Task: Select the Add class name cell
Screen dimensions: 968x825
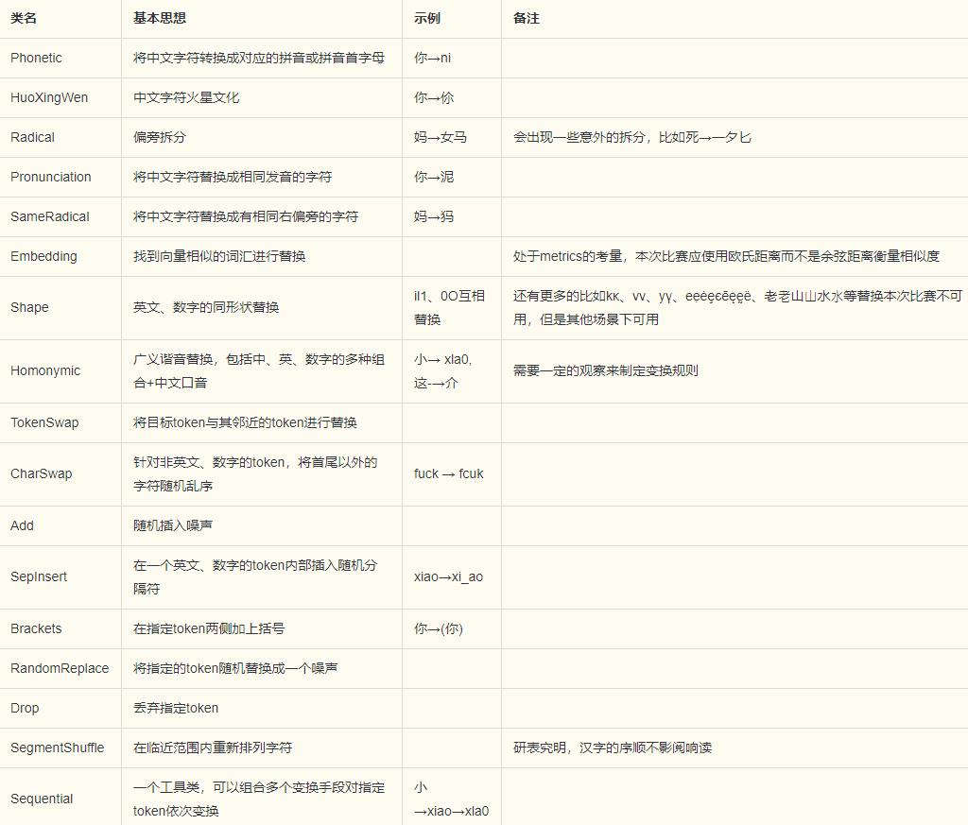Action: pyautogui.click(x=22, y=525)
